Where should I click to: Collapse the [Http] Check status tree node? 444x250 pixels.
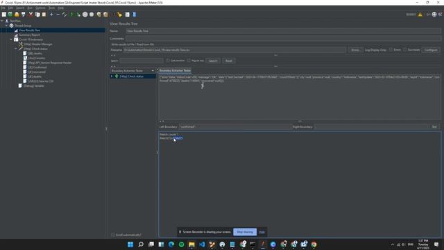16,49
